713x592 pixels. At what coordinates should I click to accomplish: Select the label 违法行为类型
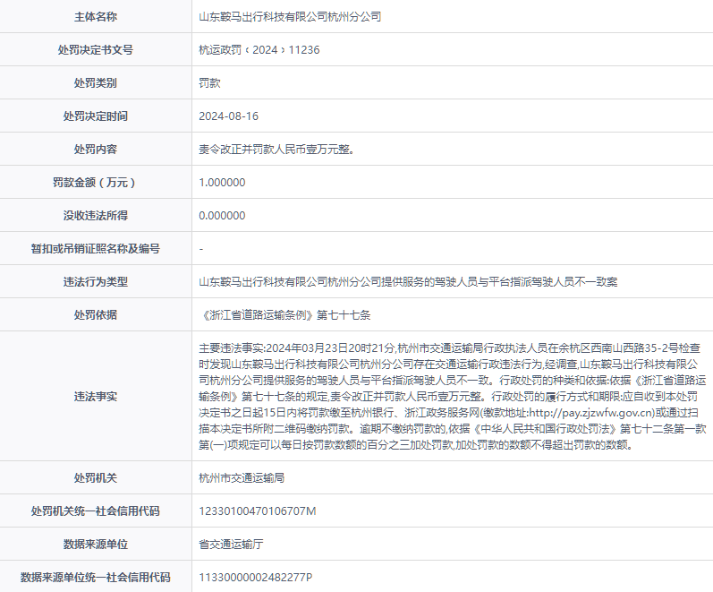pyautogui.click(x=96, y=282)
